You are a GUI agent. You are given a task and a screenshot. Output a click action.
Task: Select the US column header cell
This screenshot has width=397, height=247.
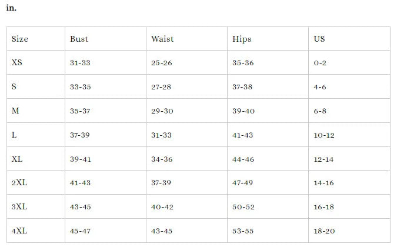tap(319, 39)
